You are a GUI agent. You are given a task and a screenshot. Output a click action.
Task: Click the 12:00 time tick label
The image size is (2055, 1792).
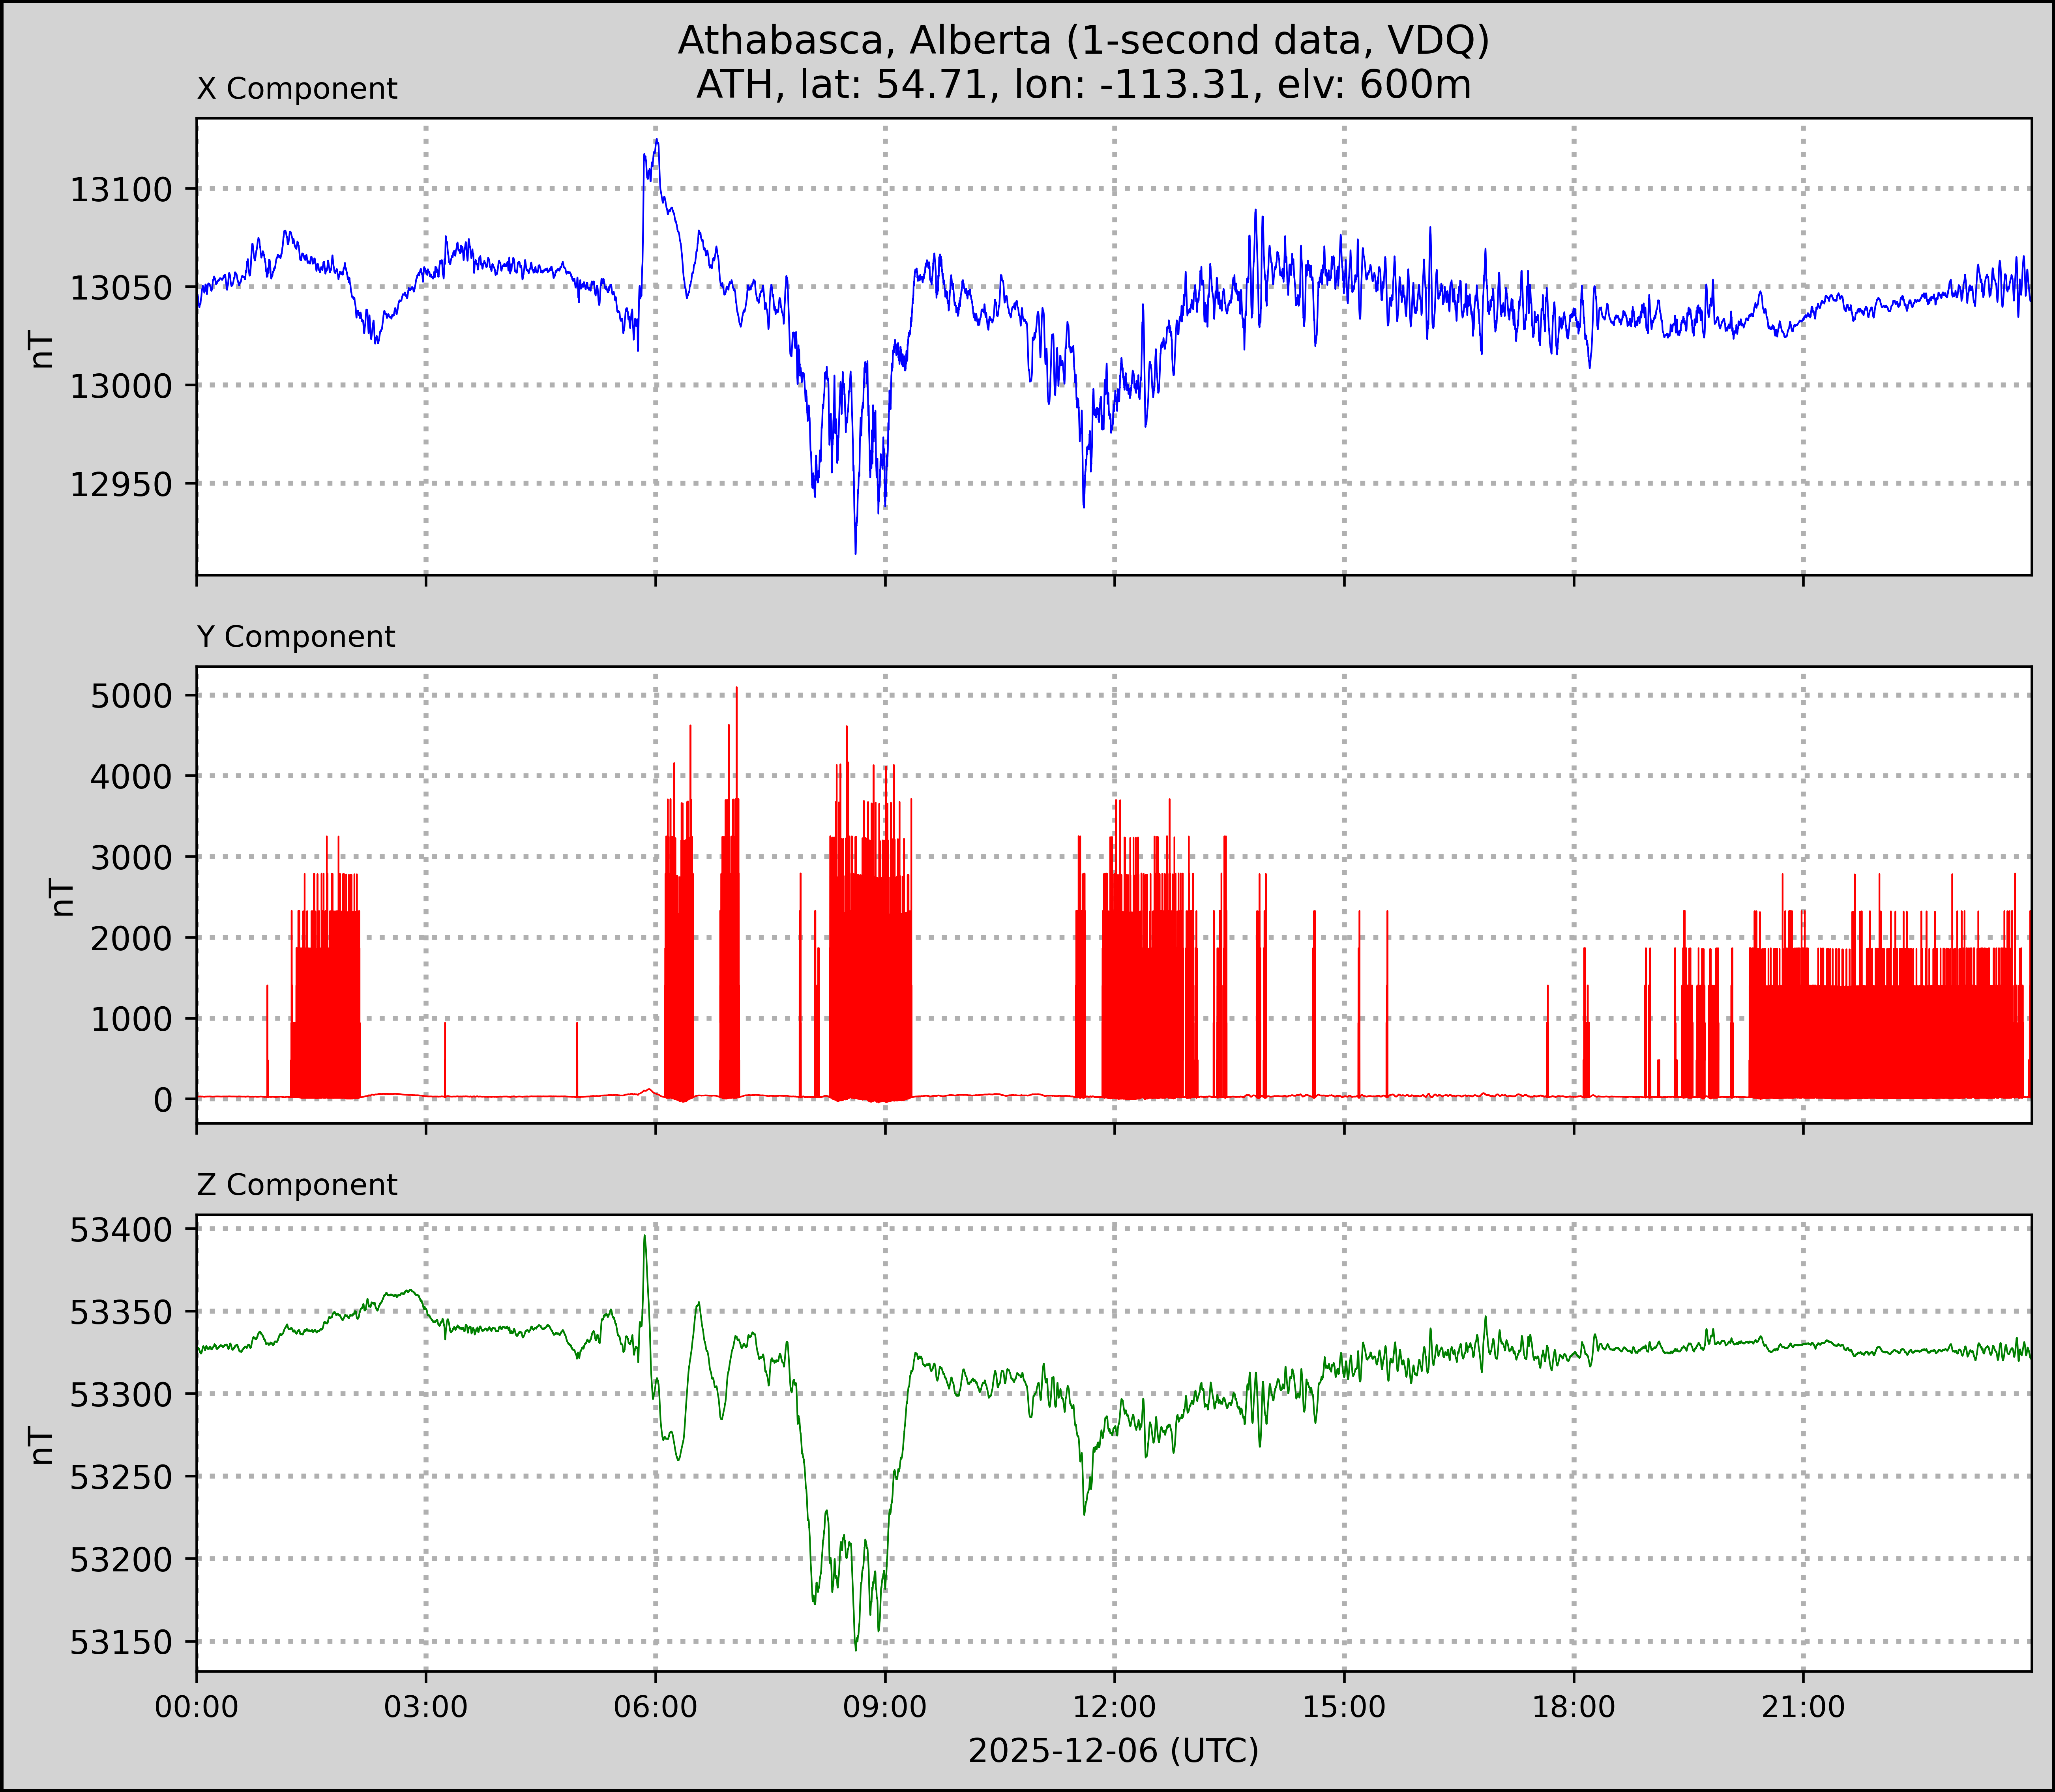tap(1114, 1706)
